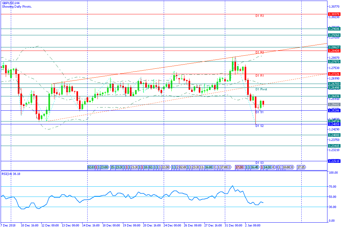This screenshot has width=344, height=229.
Task: Click the RSI 100.00 scale value
Action: coord(333,173)
